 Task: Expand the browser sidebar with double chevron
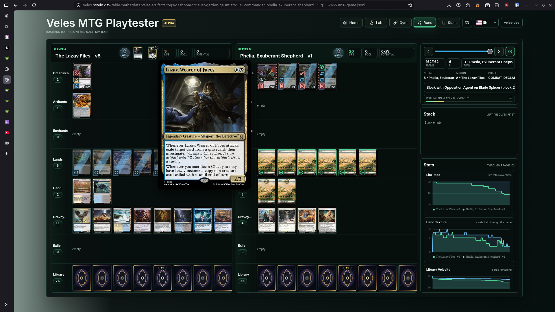7,304
